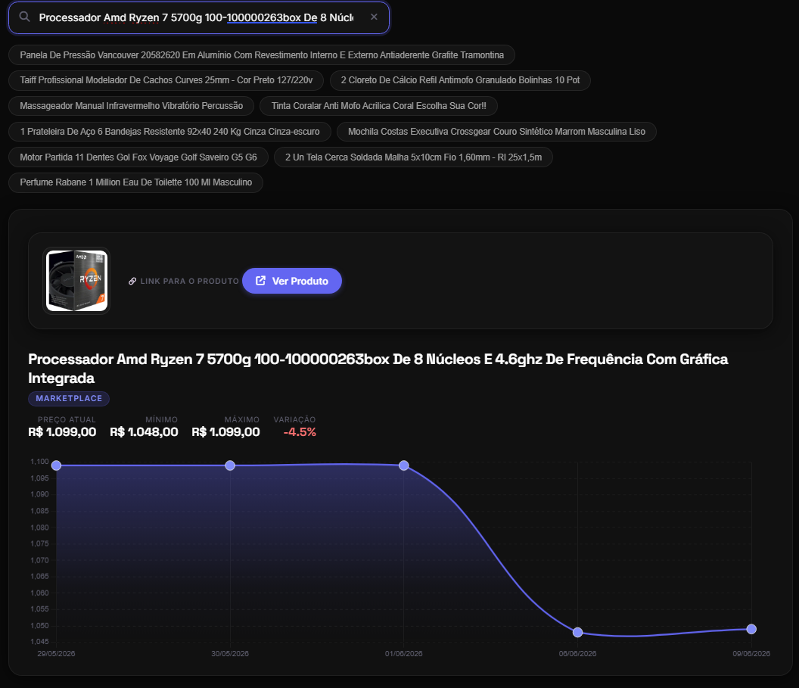Choose 2 Cloreto De Cálcio Refil suggestion
This screenshot has width=799, height=688.
pyautogui.click(x=460, y=80)
